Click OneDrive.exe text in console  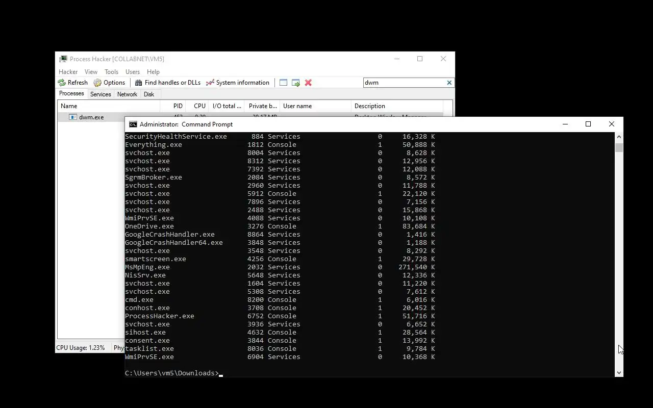pos(149,226)
